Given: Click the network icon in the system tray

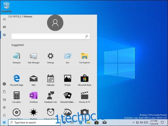Looking at the screenshot, I should pos(138,122).
